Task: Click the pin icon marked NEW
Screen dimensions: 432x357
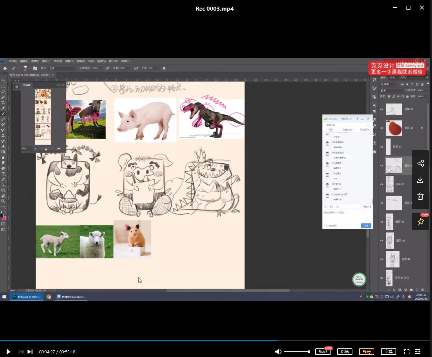Action: 421,222
